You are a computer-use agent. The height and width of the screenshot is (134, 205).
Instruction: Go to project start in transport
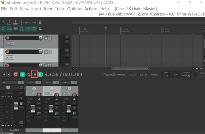[x=4, y=75]
